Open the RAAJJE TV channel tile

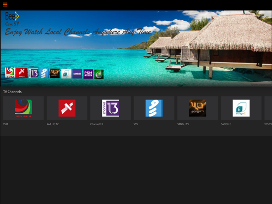pyautogui.click(x=67, y=108)
